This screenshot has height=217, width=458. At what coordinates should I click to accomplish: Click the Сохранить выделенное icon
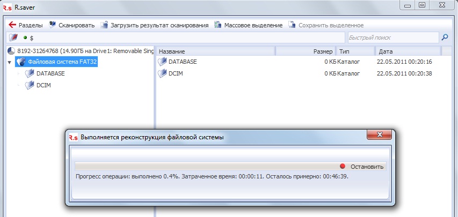(x=292, y=25)
